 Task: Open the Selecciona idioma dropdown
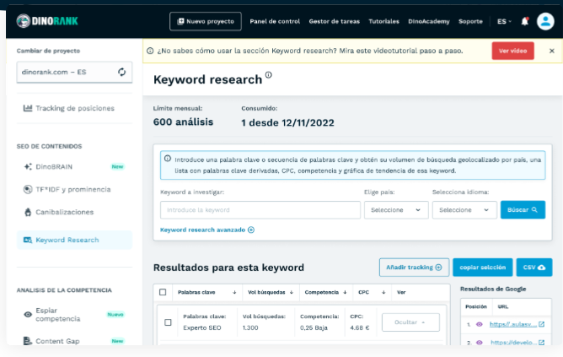(x=464, y=209)
